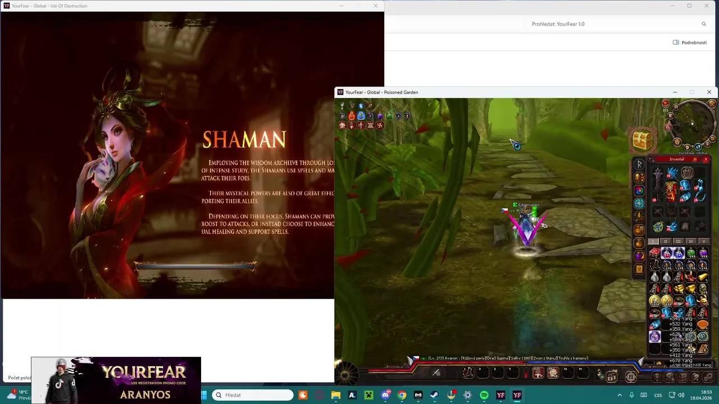Click the explorer search magnifier icon
The width and height of the screenshot is (719, 404).
pyautogui.click(x=704, y=24)
